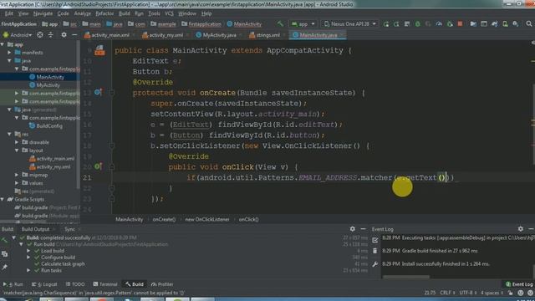
Task: Collapse the res folder
Action: (x=9, y=134)
